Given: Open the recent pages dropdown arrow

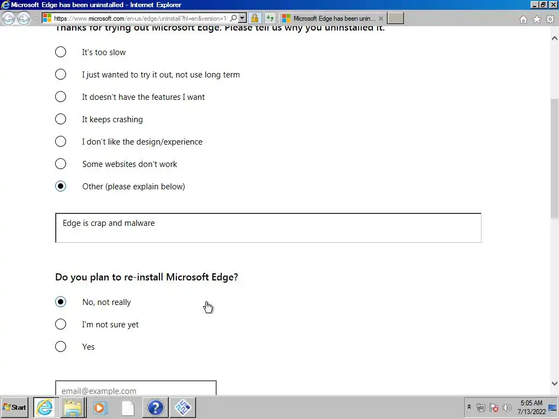Looking at the screenshot, I should 35,19.
